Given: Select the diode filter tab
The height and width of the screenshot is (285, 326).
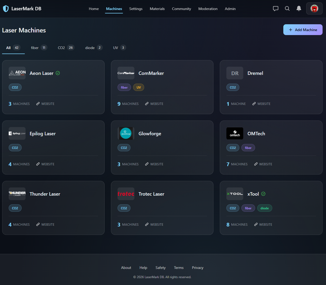Looking at the screenshot, I should tap(94, 48).
